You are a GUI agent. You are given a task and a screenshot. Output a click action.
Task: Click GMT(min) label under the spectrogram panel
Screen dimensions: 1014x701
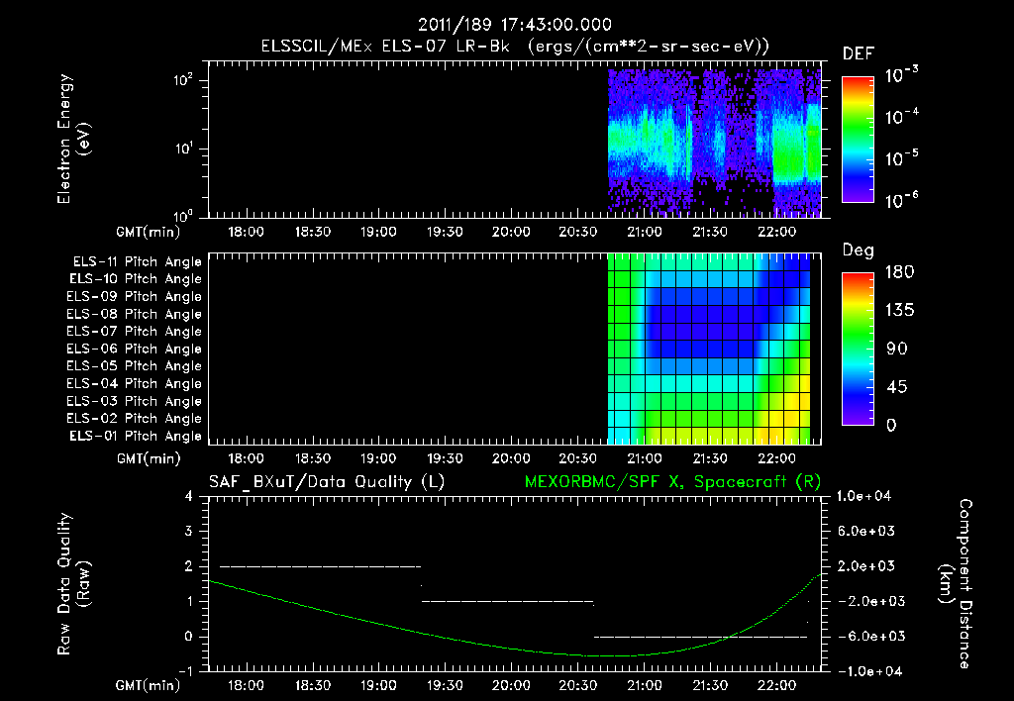tap(149, 232)
